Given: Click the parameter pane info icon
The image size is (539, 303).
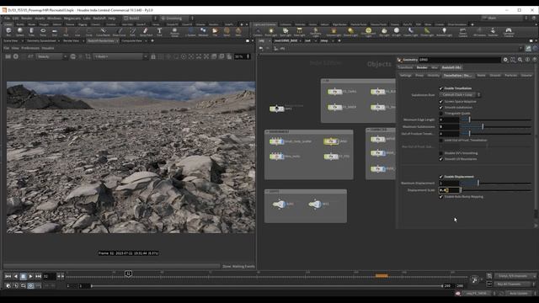Looking at the screenshot, I should click(x=527, y=60).
